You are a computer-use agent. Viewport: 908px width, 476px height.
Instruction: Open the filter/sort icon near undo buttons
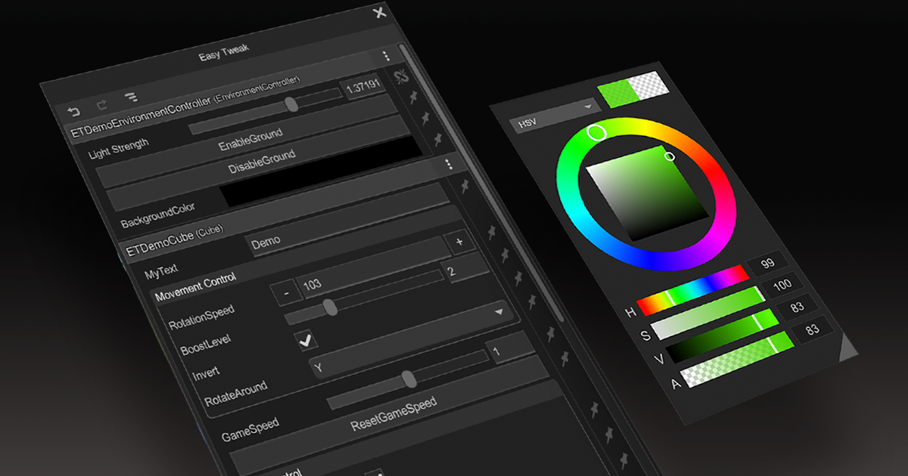131,96
